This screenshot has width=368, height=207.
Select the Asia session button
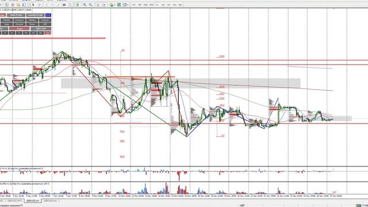click(6, 24)
